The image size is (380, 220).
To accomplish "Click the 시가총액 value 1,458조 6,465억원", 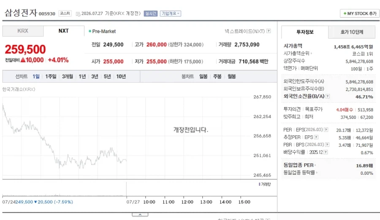I will pos(353,47).
